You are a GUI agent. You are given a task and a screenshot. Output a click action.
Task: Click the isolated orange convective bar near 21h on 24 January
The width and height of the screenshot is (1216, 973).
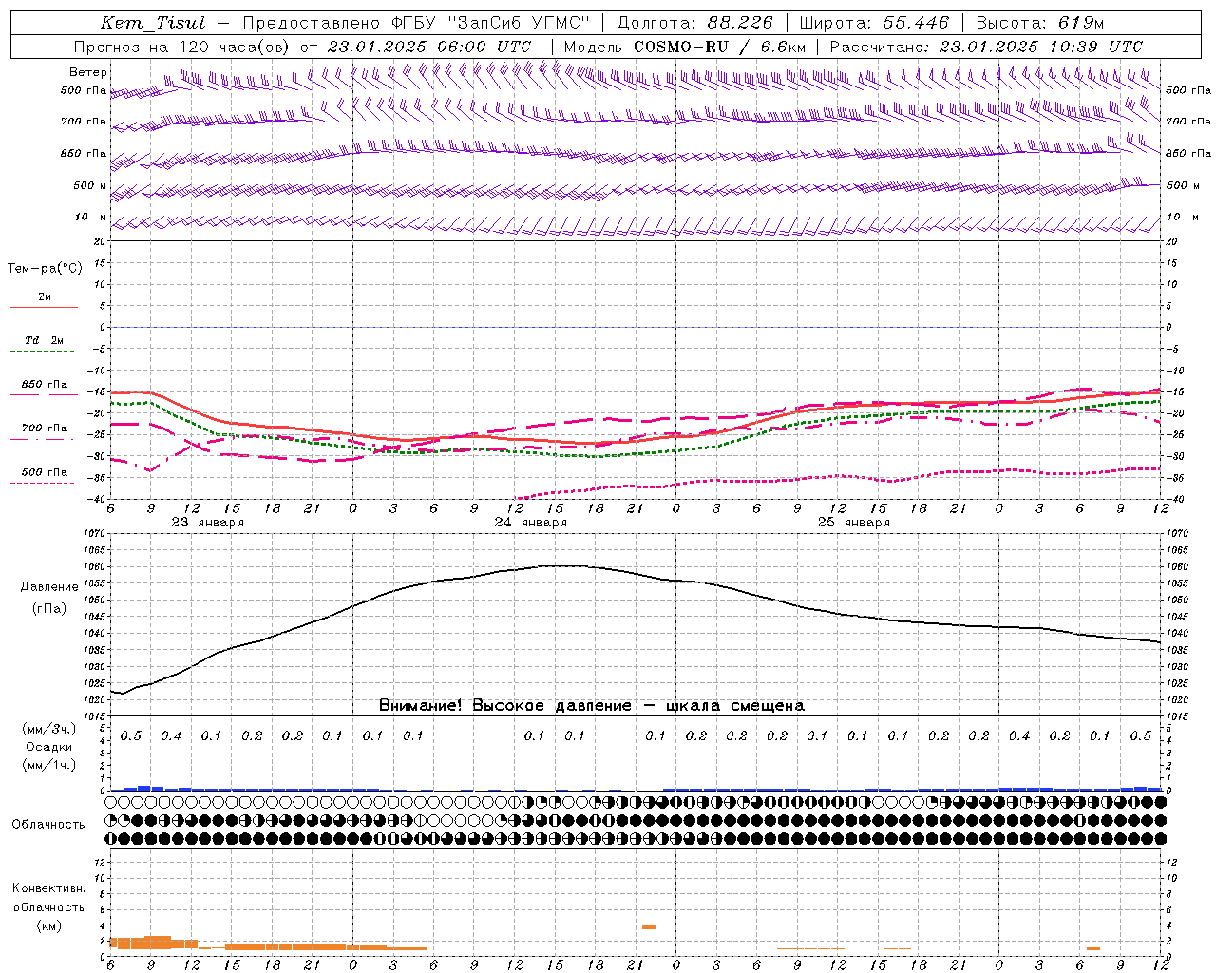649,926
